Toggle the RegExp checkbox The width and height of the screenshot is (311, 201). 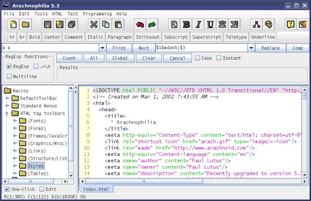9,66
